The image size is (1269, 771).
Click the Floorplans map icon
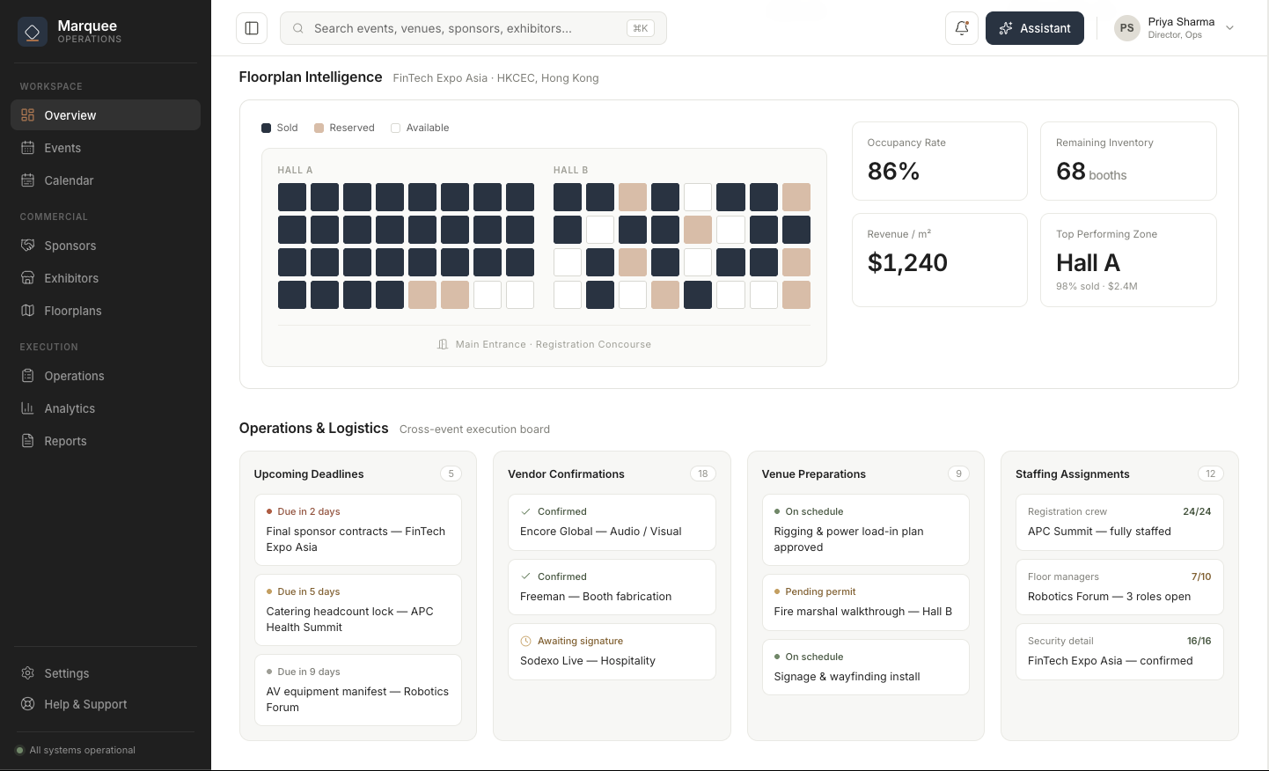coord(28,311)
